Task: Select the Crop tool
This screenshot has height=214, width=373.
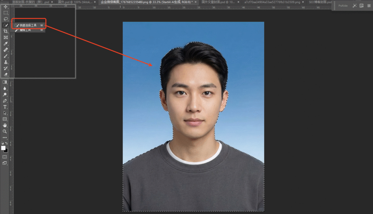Action: point(5,31)
